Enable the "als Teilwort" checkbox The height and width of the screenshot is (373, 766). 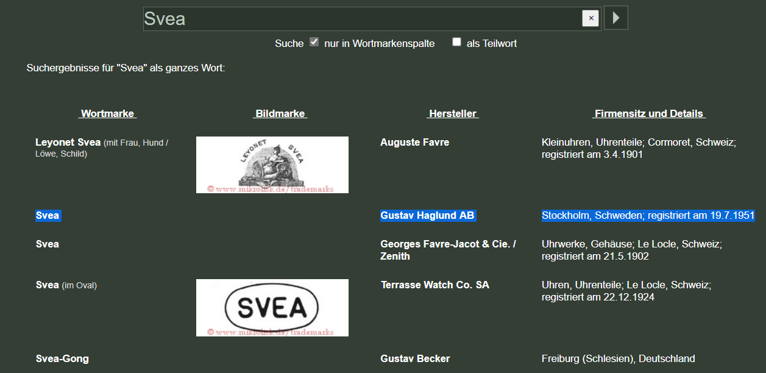click(456, 42)
